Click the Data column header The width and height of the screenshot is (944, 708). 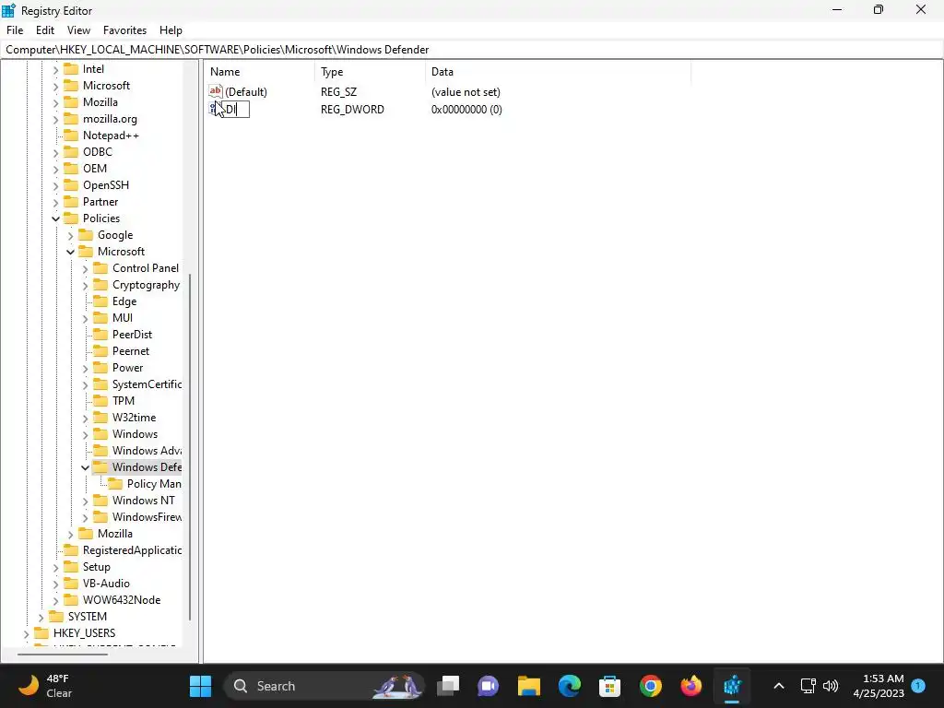coord(558,72)
